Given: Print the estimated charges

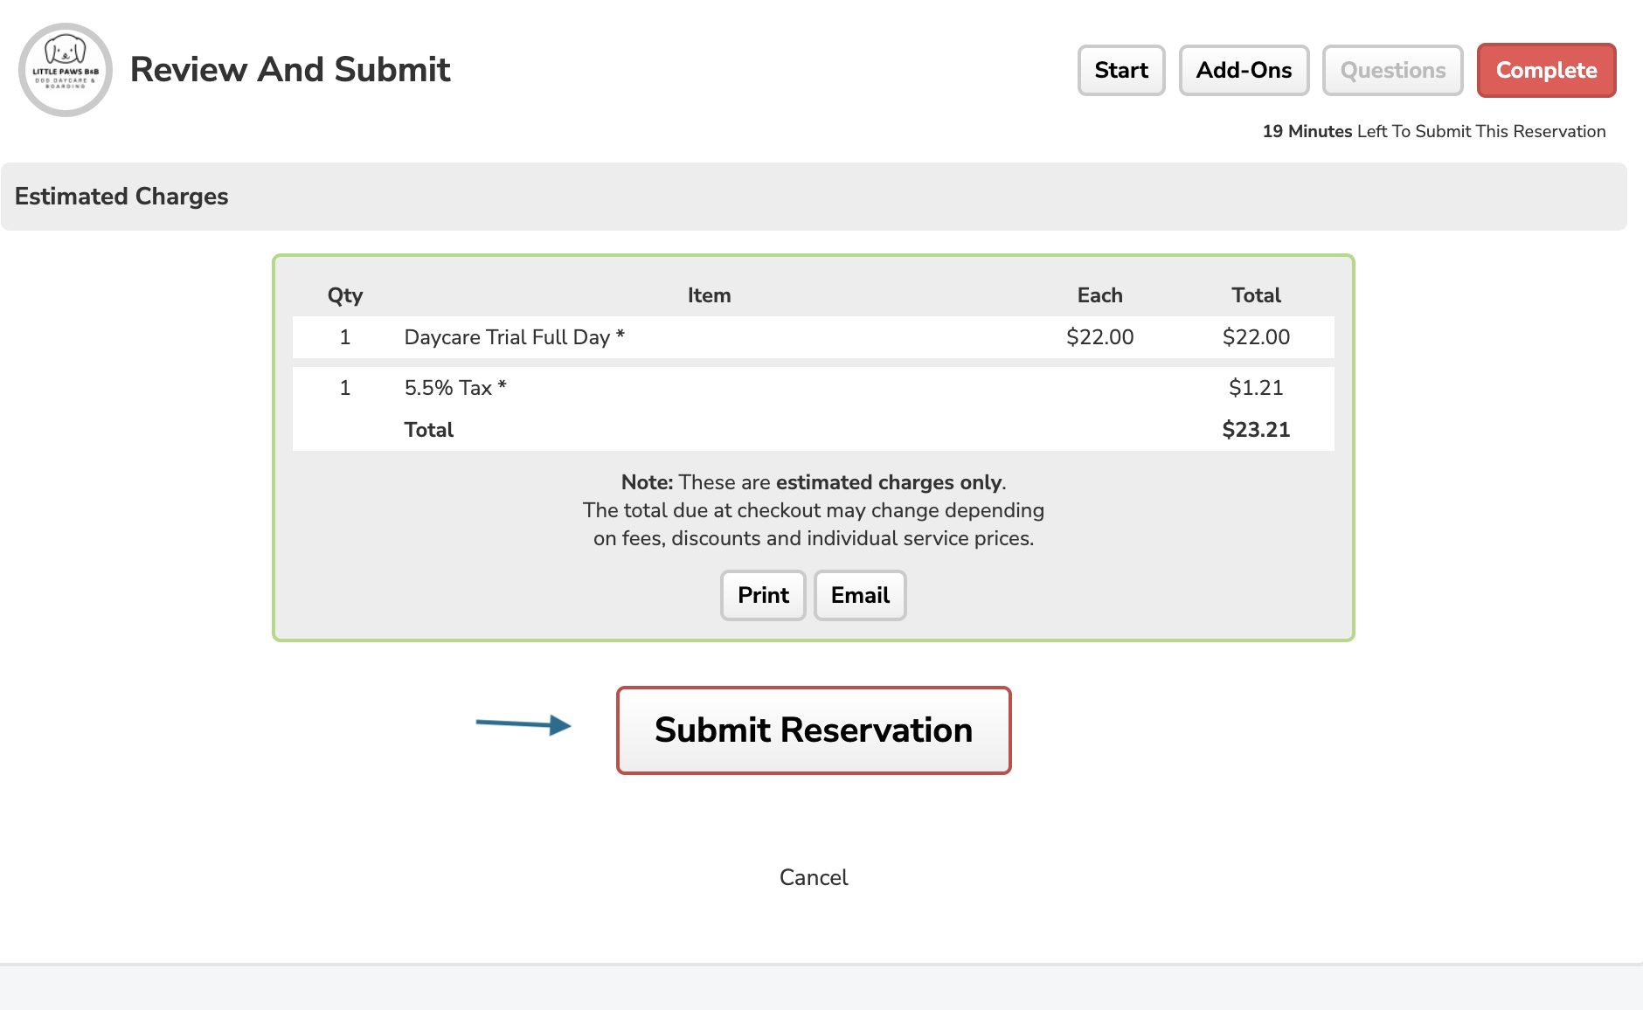Looking at the screenshot, I should click(x=763, y=595).
